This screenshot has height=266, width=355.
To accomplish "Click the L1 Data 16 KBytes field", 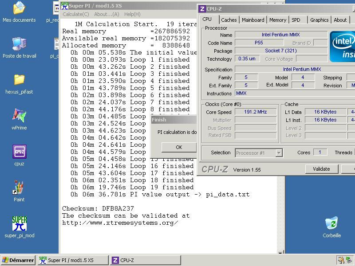I will 325,112.
